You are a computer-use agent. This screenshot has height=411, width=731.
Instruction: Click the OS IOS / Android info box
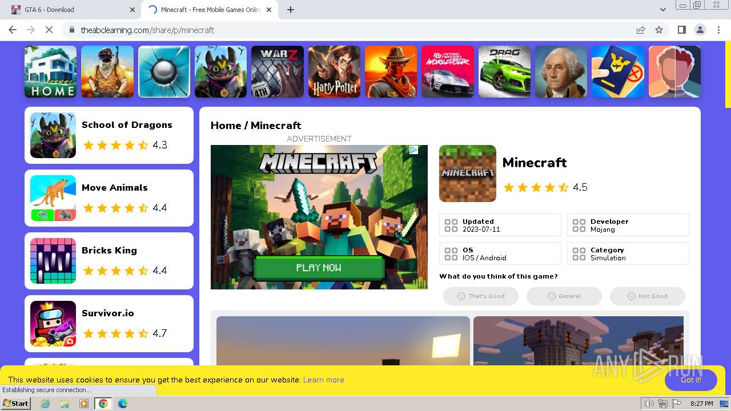tap(500, 253)
